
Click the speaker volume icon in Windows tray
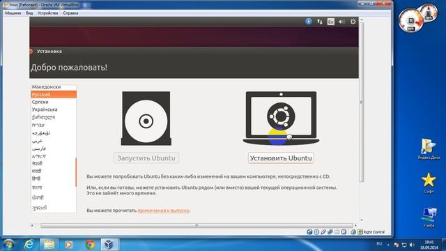click(412, 245)
